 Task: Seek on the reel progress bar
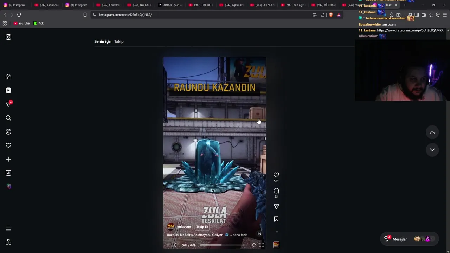click(224, 245)
